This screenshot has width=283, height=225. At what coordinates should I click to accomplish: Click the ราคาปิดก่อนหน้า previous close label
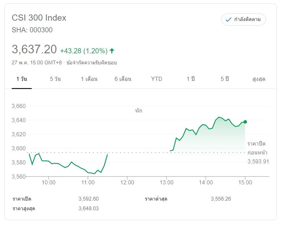(257, 148)
